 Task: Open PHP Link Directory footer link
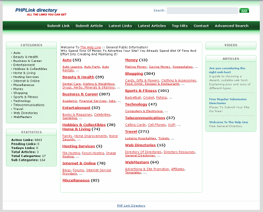131,206
